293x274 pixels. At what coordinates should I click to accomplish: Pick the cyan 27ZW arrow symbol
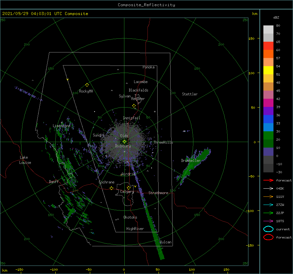(268, 205)
